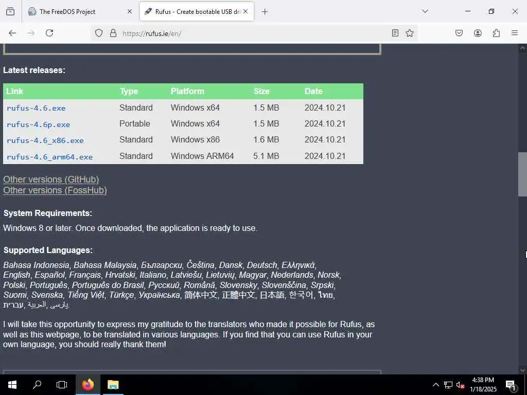This screenshot has height=395, width=527.
Task: Switch to The FreeDOS Project tab
Action: coord(80,12)
